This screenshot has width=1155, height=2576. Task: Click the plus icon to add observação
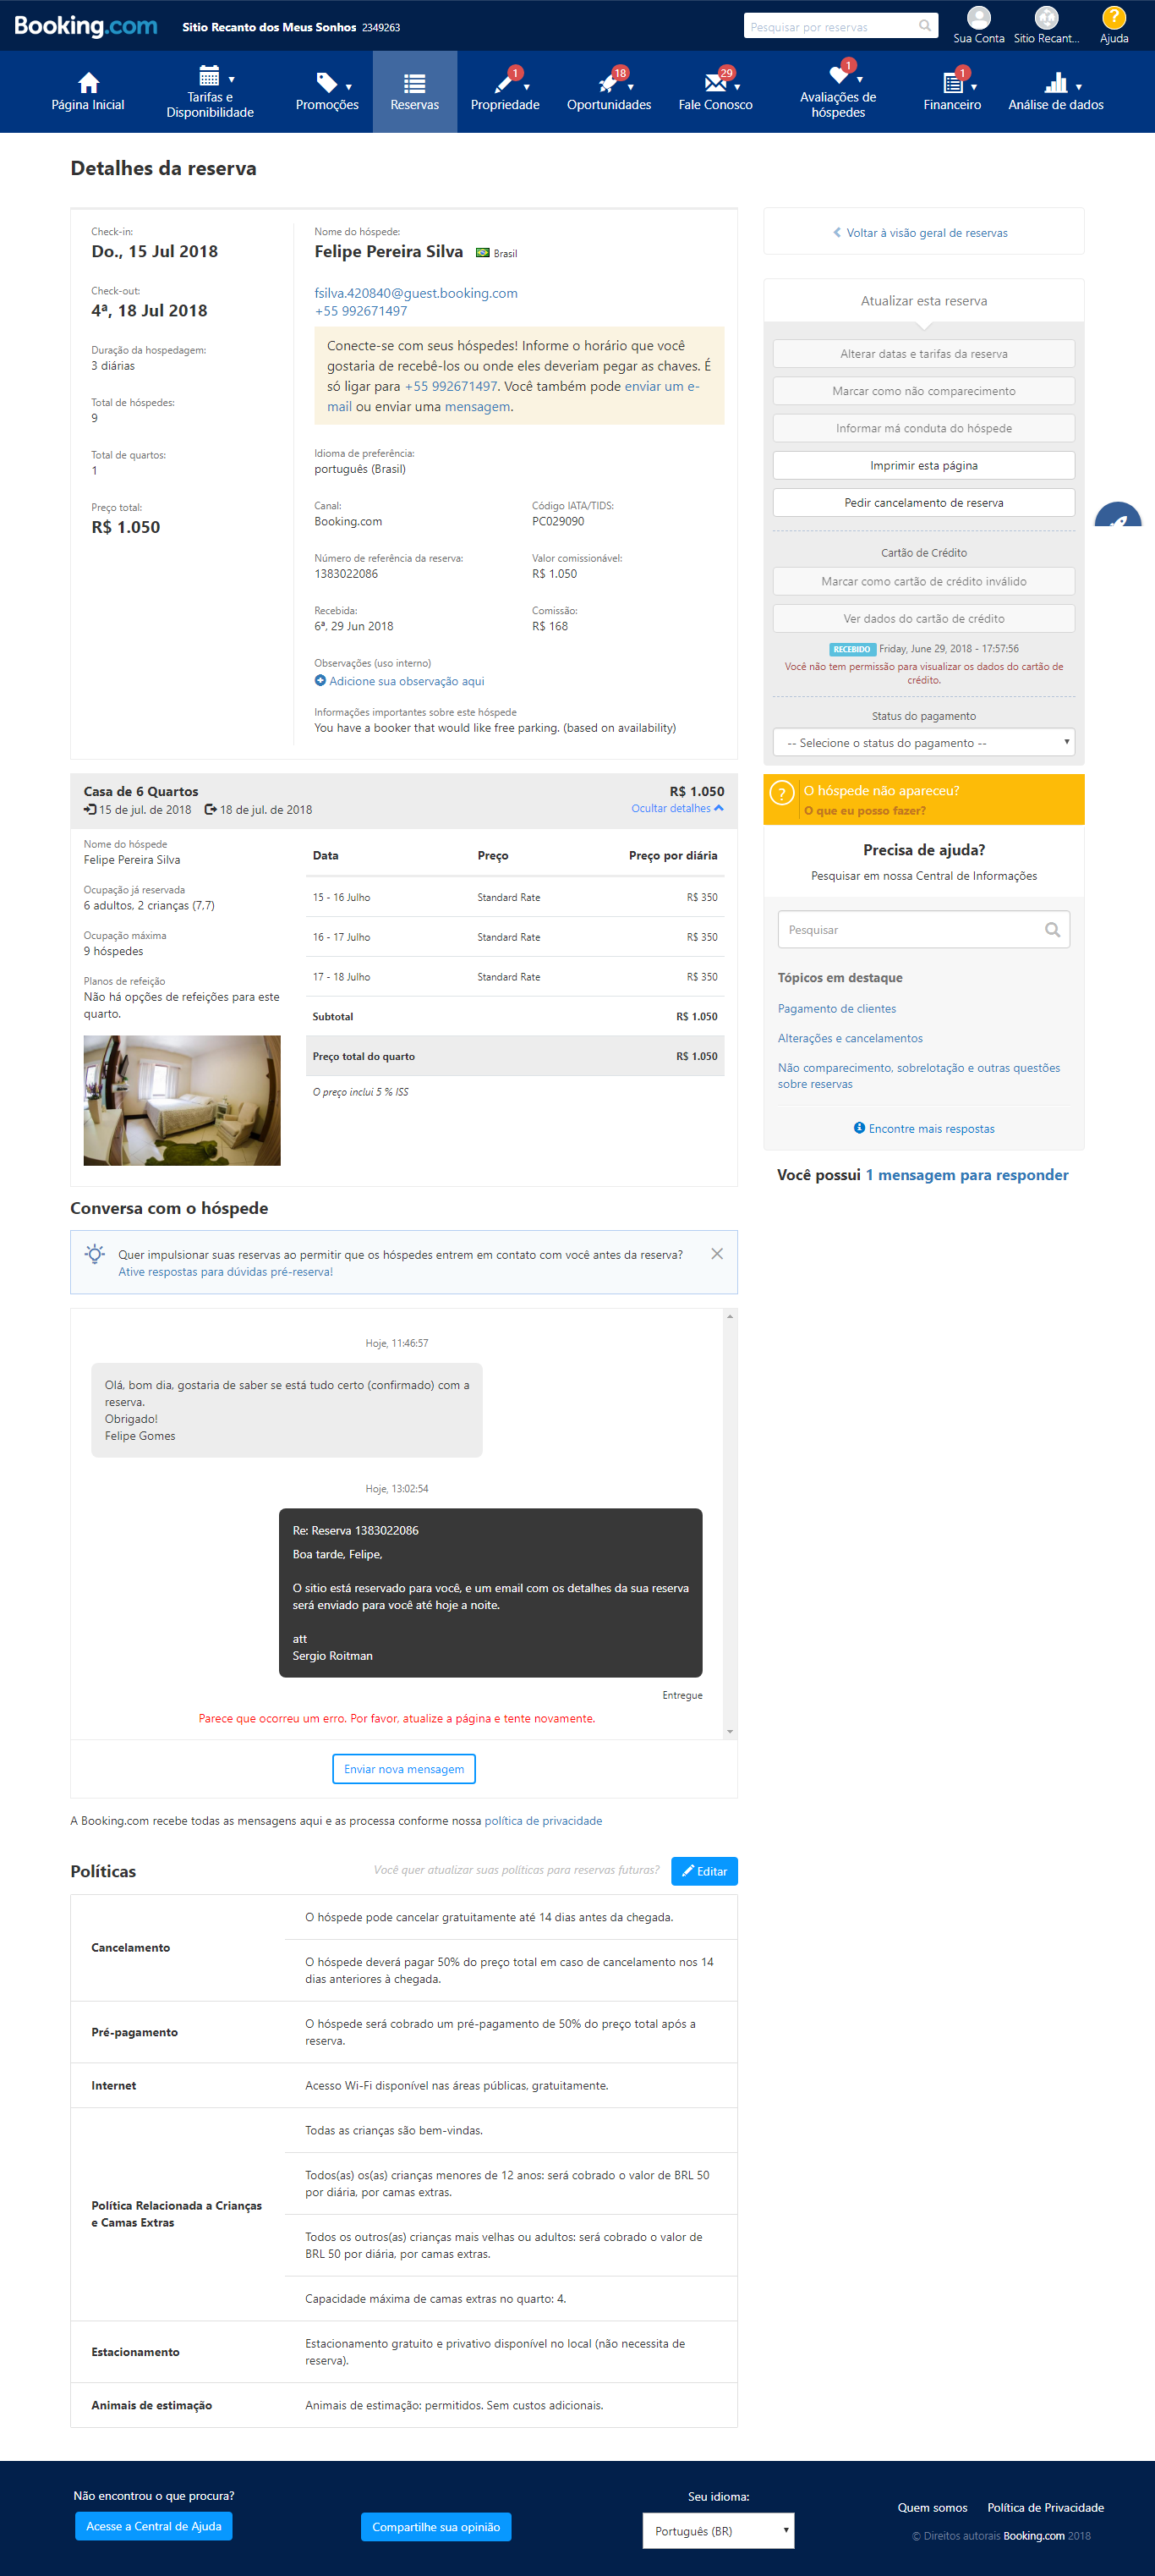tap(320, 681)
